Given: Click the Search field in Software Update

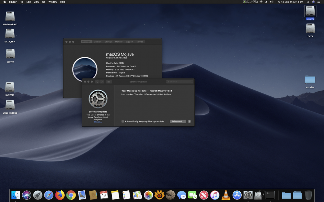Looking at the screenshot, I should (179, 82).
